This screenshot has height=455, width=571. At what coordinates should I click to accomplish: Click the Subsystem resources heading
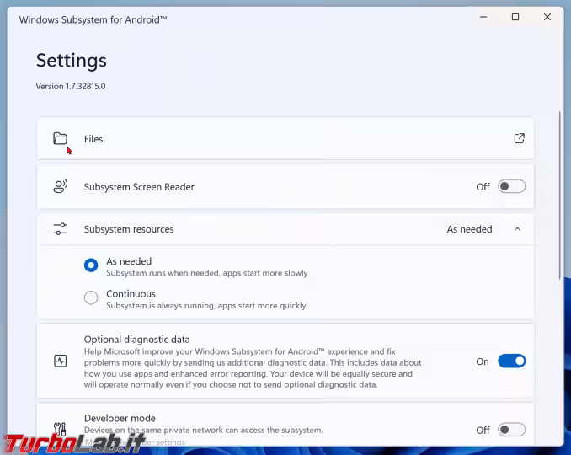(x=129, y=229)
